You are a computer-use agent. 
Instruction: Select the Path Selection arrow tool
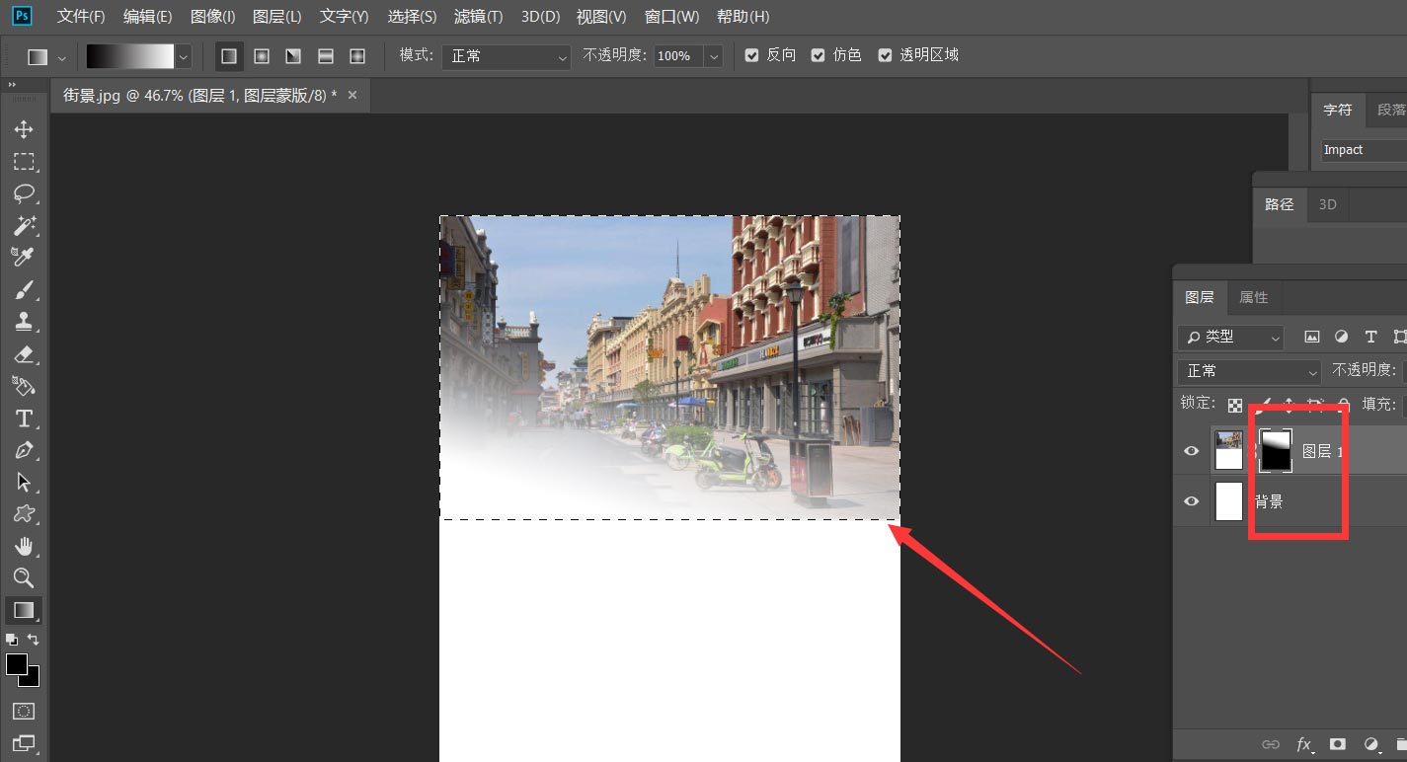24,482
